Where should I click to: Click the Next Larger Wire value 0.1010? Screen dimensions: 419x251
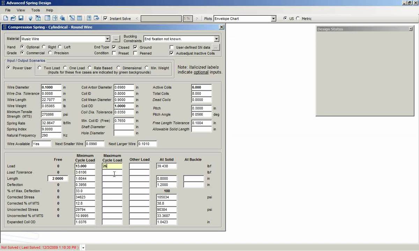point(147,144)
